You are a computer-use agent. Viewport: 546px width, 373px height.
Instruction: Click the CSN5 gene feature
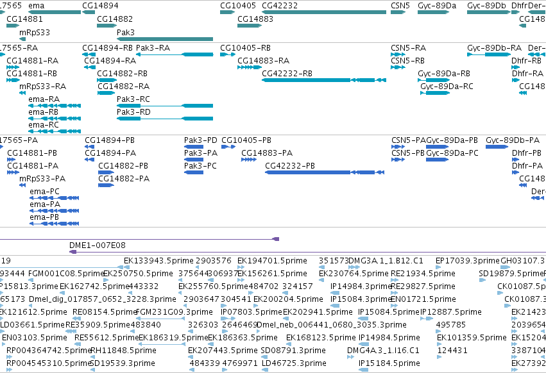[398, 12]
